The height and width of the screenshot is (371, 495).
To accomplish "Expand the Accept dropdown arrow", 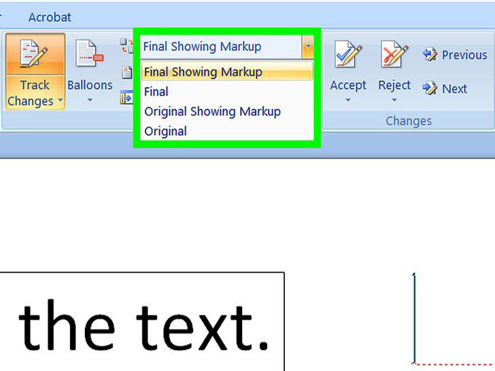I will [348, 101].
